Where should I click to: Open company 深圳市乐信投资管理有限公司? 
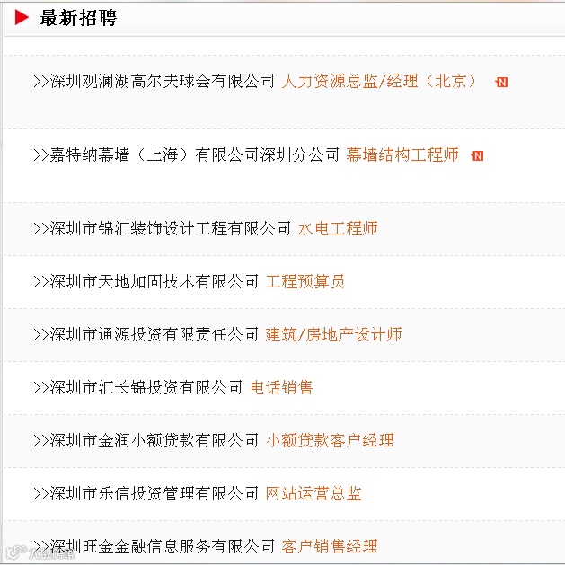[x=154, y=493]
